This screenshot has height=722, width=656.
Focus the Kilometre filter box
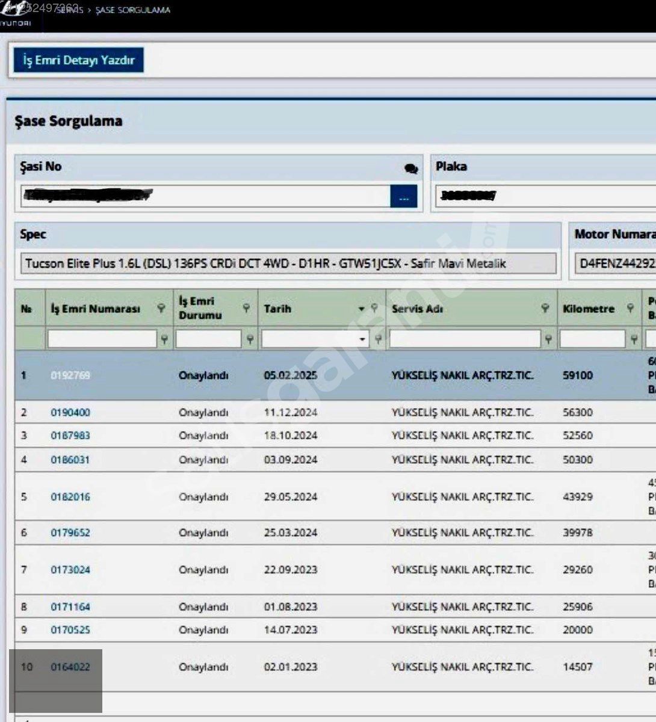[x=593, y=339]
